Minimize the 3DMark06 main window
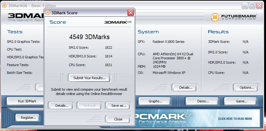This screenshot has width=266, height=131. pyautogui.click(x=245, y=6)
